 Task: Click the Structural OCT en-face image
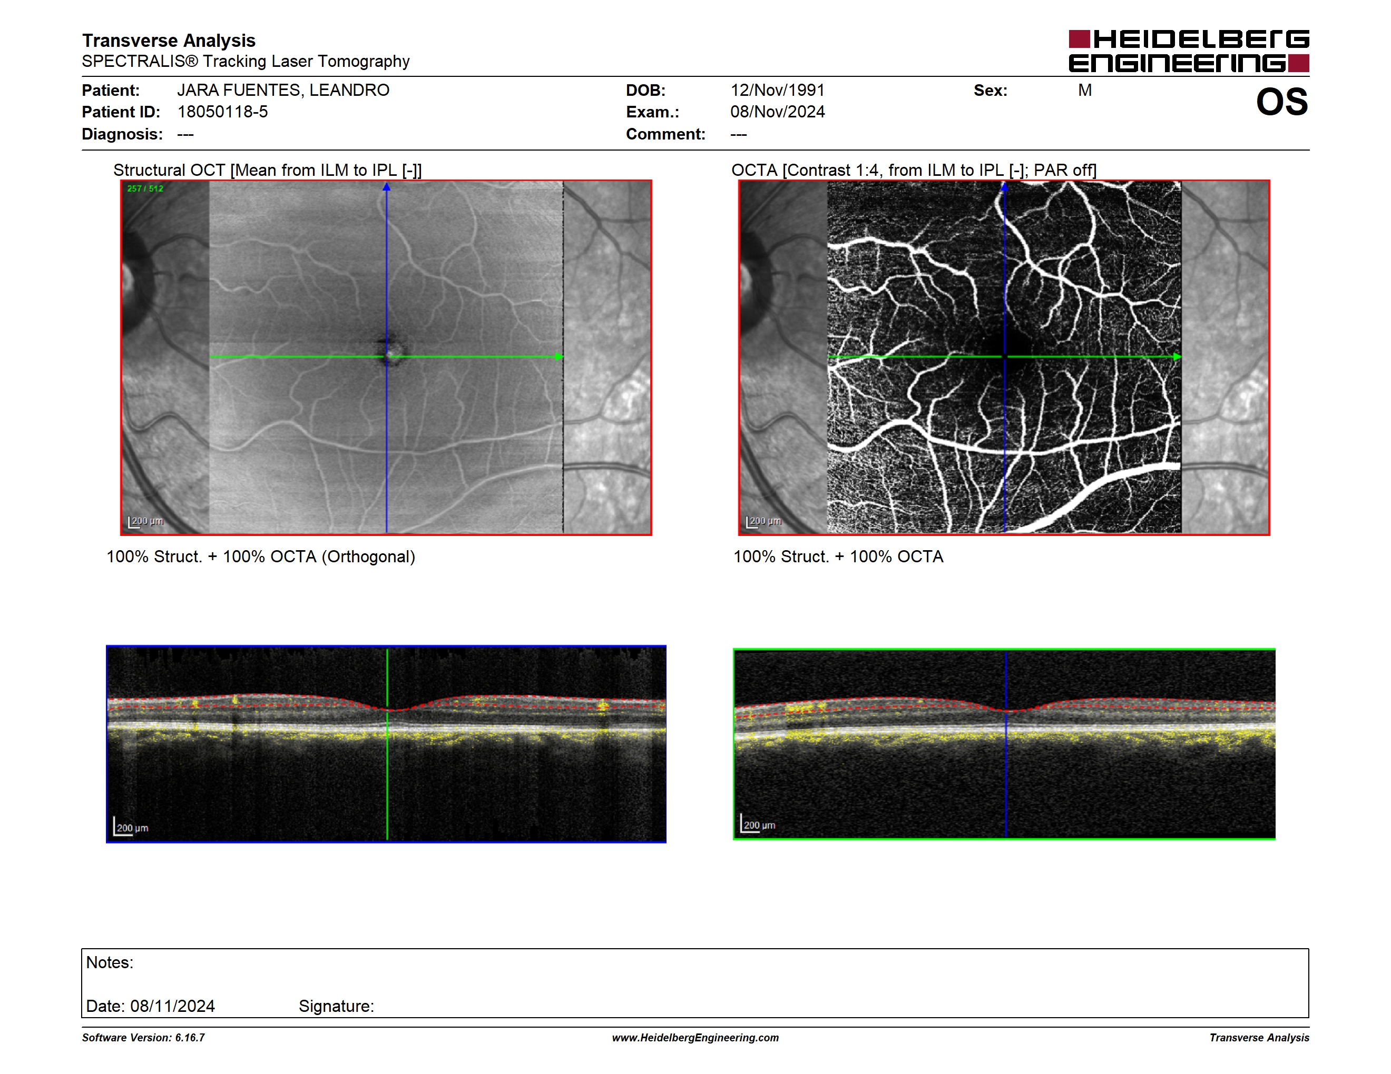pos(386,357)
